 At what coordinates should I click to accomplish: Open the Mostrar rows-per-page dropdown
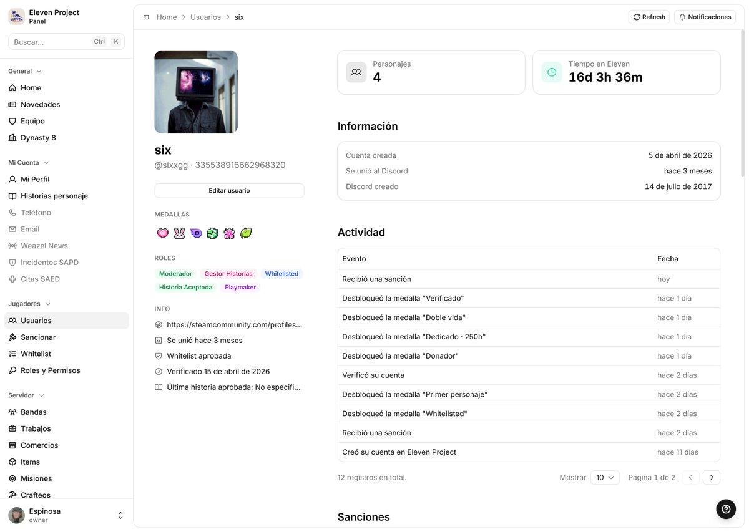[605, 478]
